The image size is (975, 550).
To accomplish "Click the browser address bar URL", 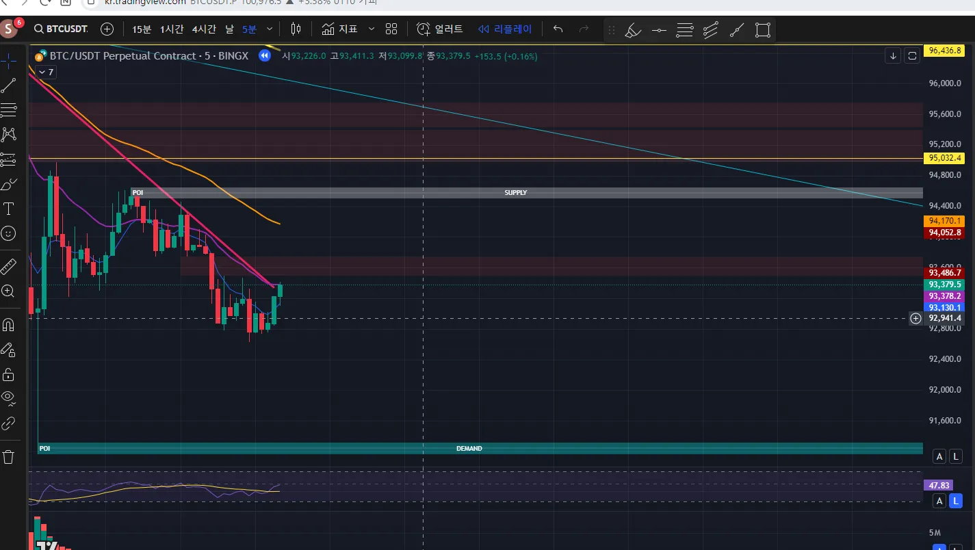I will click(145, 2).
